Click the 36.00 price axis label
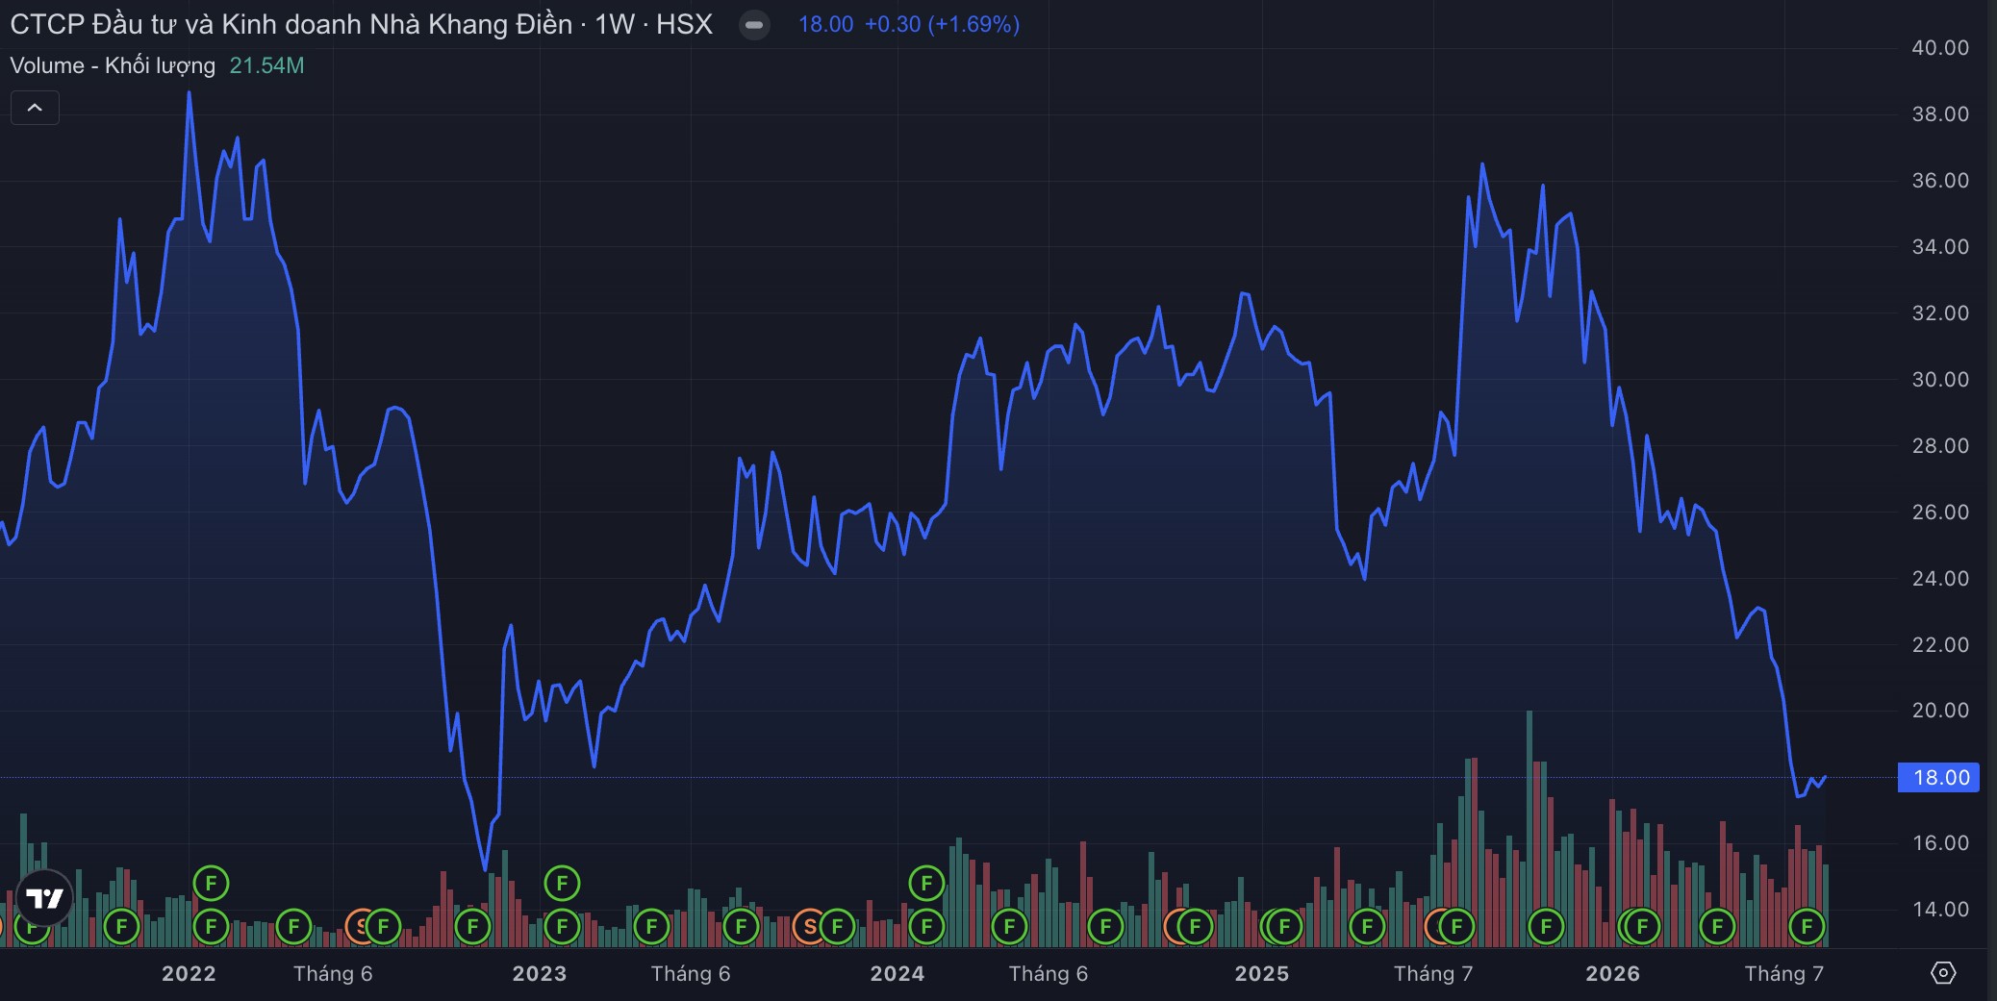The height and width of the screenshot is (1001, 1997). (1940, 181)
